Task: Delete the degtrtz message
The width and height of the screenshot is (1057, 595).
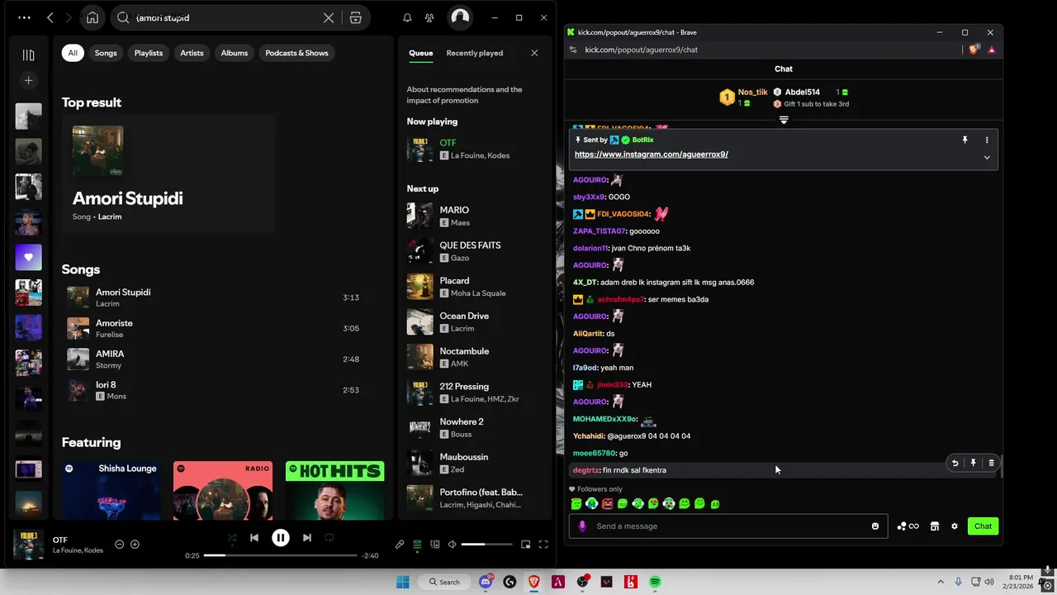Action: click(991, 463)
